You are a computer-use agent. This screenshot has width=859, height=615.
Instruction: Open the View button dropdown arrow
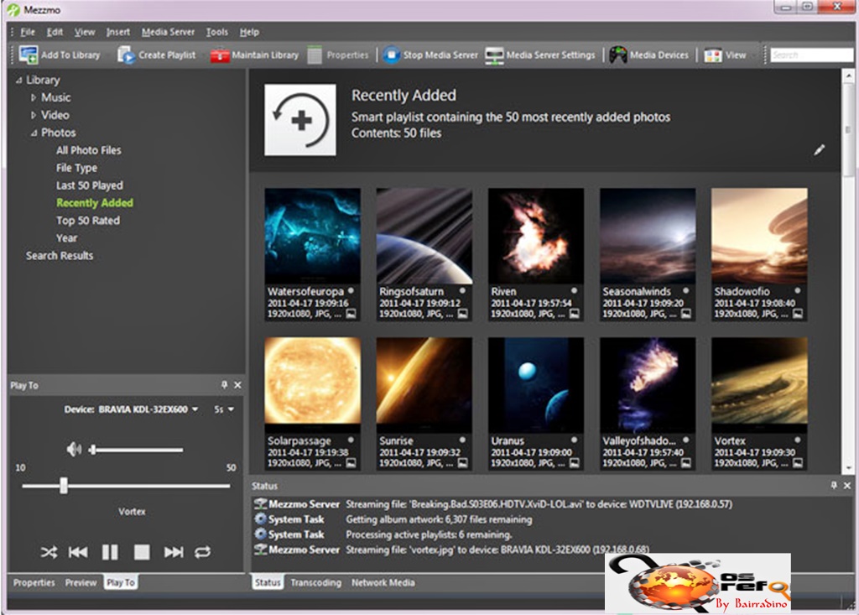754,55
